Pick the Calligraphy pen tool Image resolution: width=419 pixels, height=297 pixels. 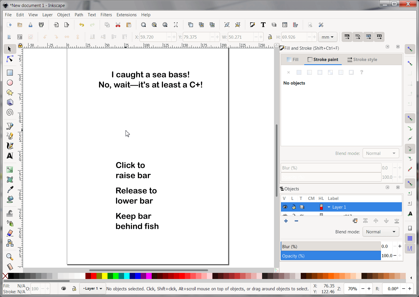point(10,146)
